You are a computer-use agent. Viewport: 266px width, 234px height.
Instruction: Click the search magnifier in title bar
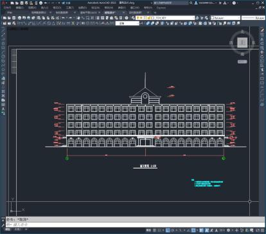click(x=191, y=3)
